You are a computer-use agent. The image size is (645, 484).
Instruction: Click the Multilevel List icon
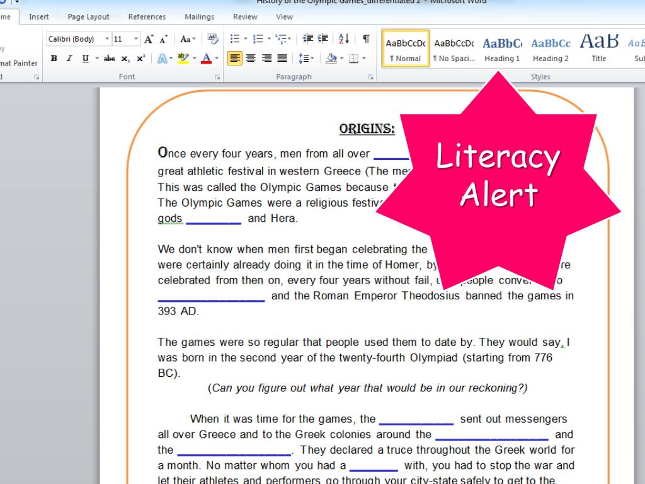[282, 38]
